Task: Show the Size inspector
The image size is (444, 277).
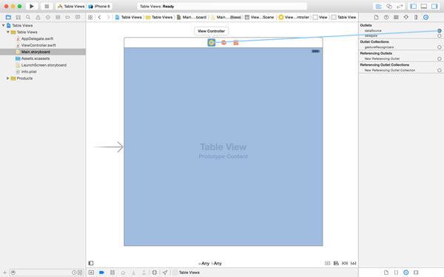Action: tap(416, 17)
